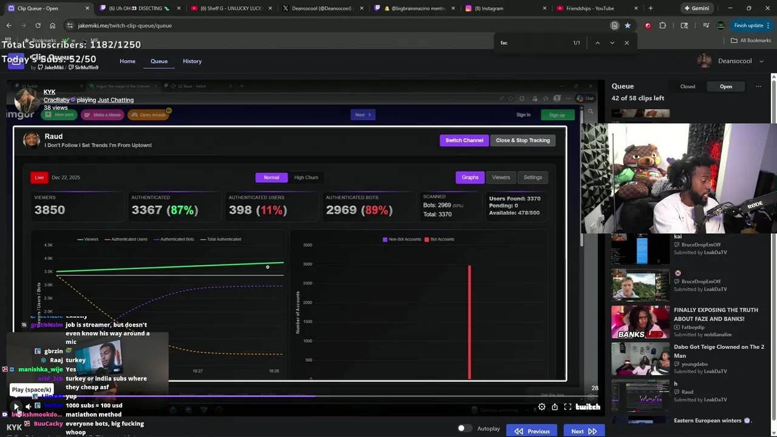Open the page-search icon in the address bar
The height and width of the screenshot is (437, 777).
(614, 25)
